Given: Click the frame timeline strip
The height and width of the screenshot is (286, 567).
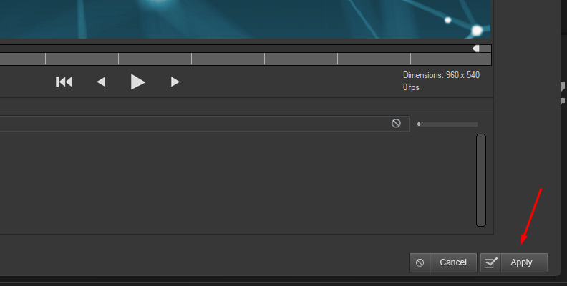Looking at the screenshot, I should (246, 59).
